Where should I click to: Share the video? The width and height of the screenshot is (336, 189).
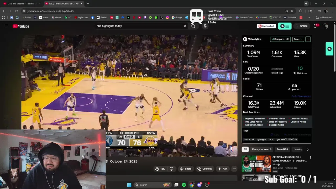click(186, 169)
